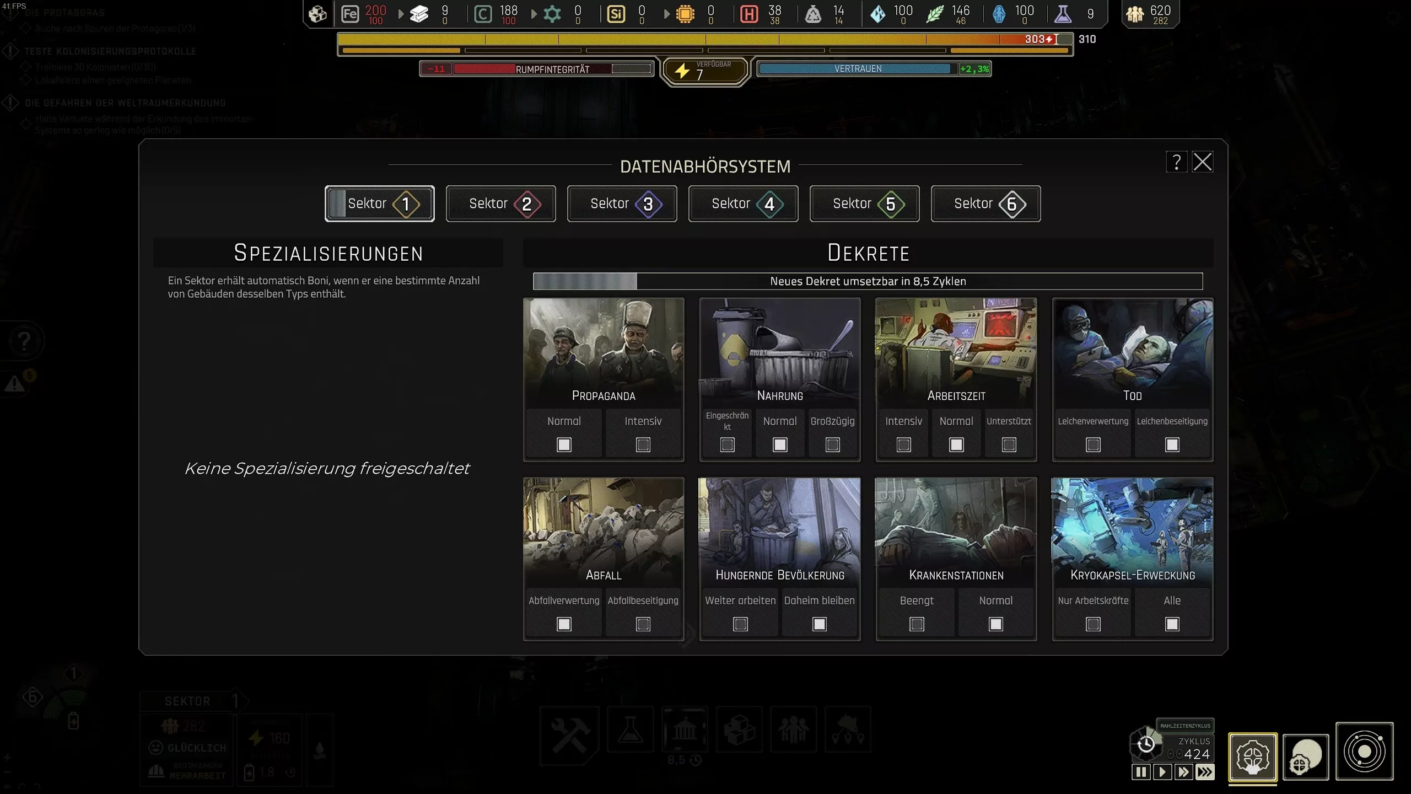
Task: Click the silicon Si resource icon
Action: click(616, 14)
